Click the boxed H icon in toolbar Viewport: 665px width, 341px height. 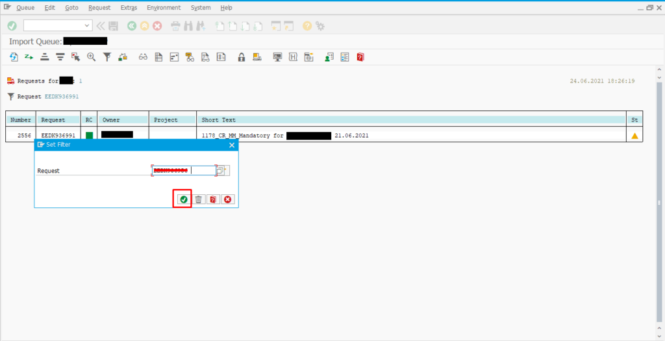tap(293, 57)
